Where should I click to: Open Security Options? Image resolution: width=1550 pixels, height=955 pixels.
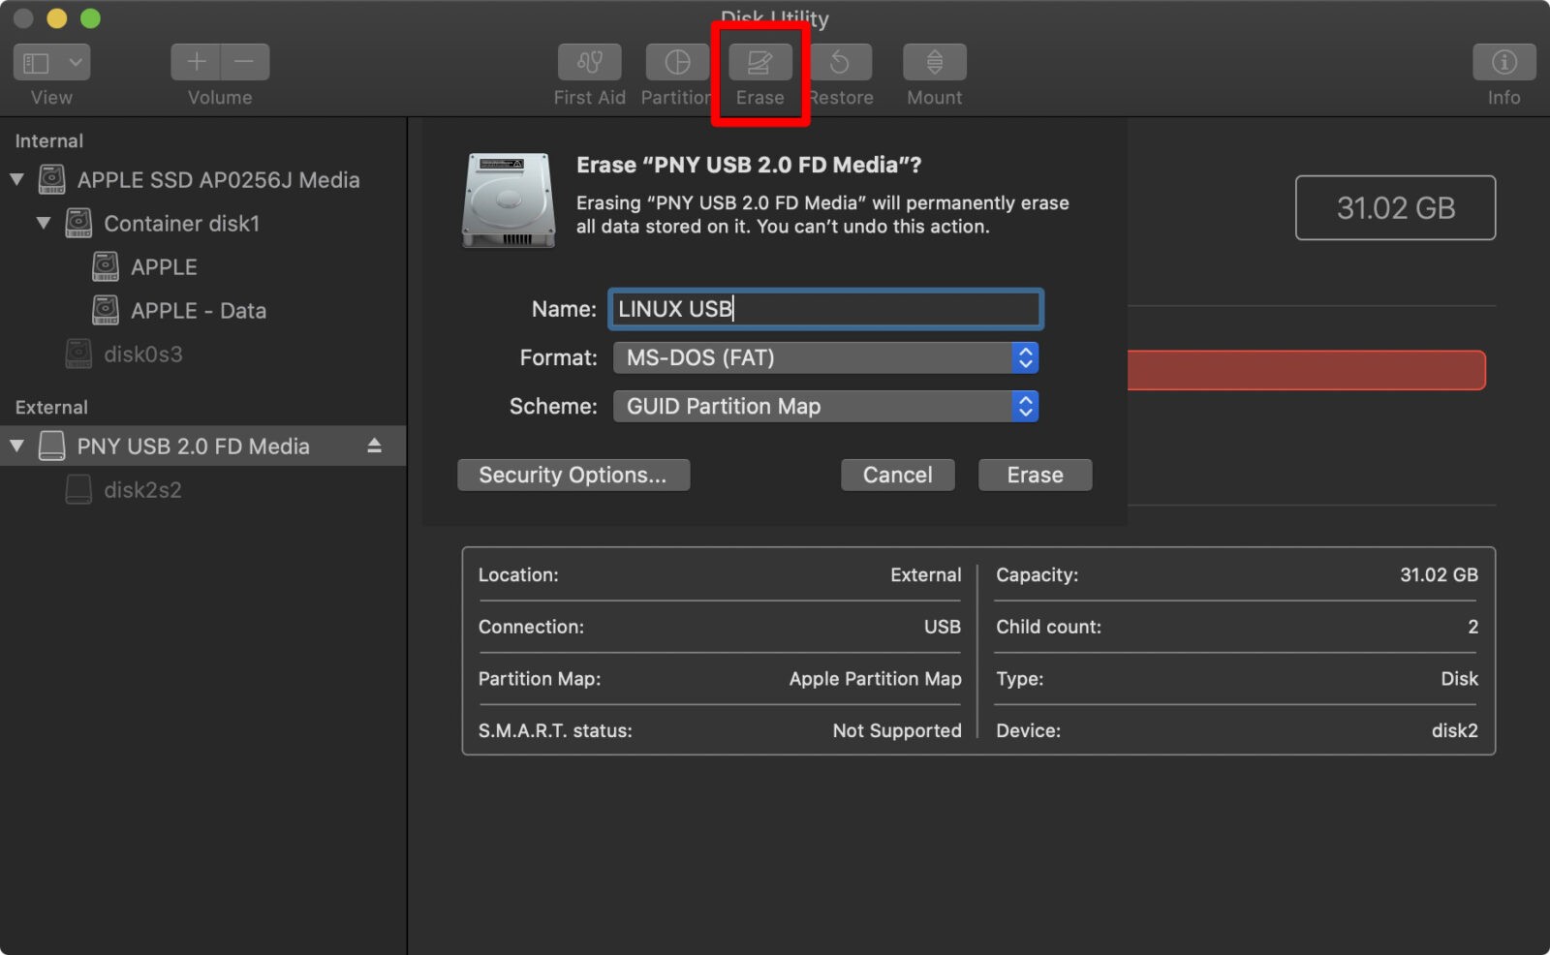coord(573,475)
